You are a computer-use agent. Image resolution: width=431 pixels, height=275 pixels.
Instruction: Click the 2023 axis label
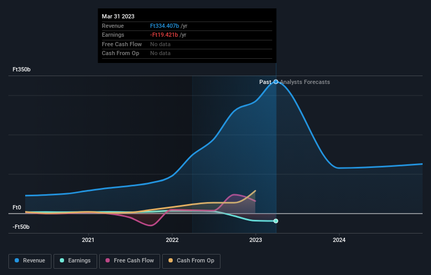coord(256,240)
